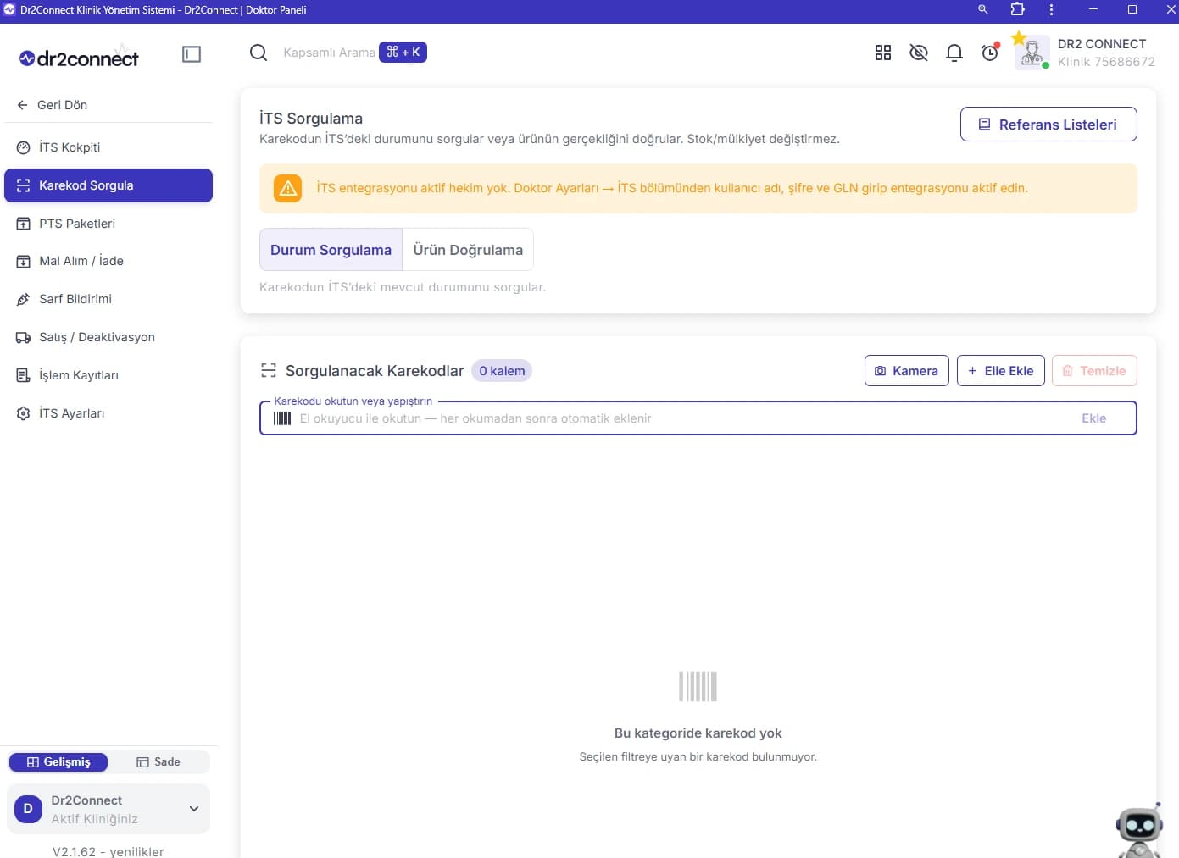Click the empty-state barcode icon
The image size is (1179, 858).
click(698, 687)
